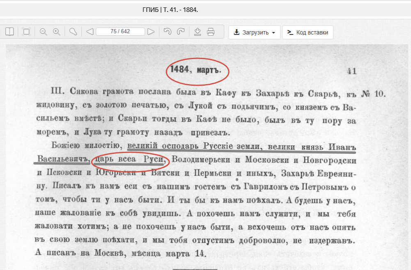Screen dimensions: 411x270
Task: Click the caret arrow on Загрузить
Action: (x=273, y=33)
